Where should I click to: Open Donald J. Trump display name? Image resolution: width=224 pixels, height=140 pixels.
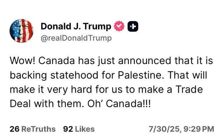pos(76,26)
